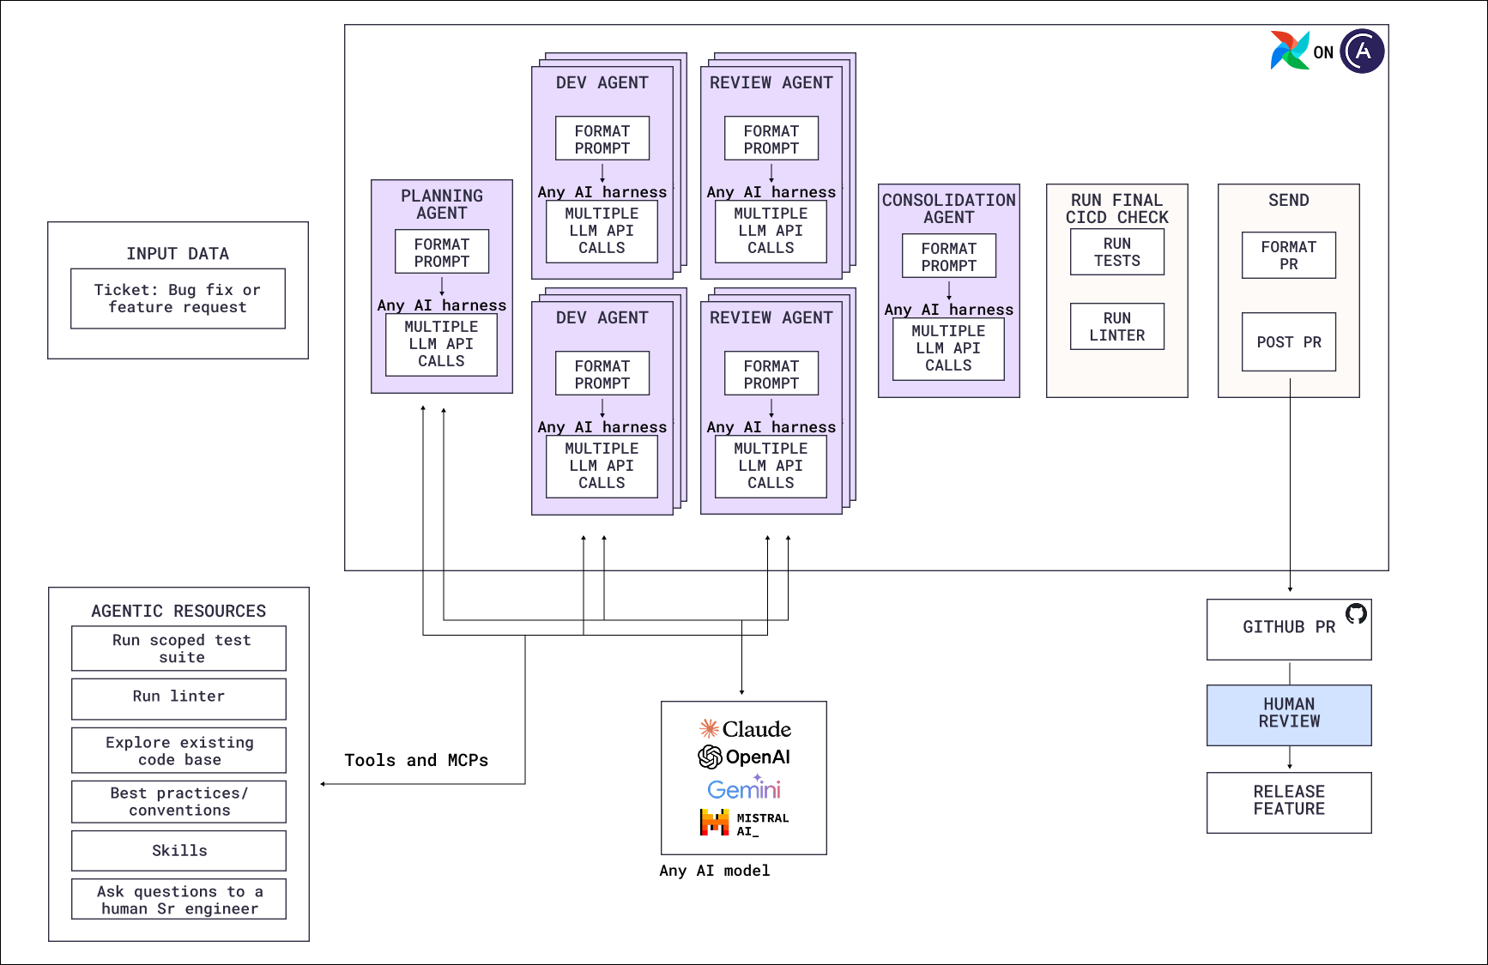Click 'Any AI harness' in top Dev Agent
This screenshot has width=1488, height=965.
point(602,192)
